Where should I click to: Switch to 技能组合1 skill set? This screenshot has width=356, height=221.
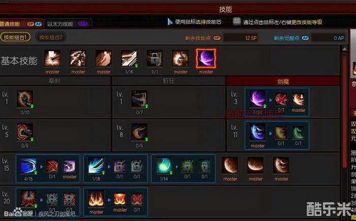coord(15,37)
